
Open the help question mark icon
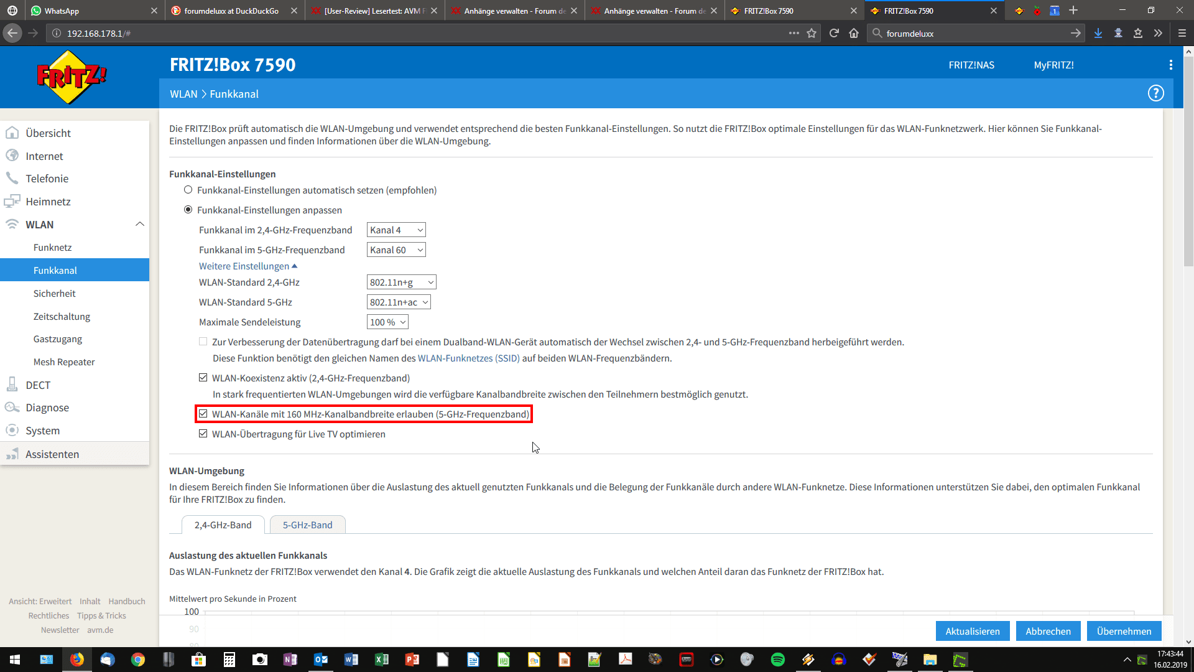click(x=1155, y=93)
